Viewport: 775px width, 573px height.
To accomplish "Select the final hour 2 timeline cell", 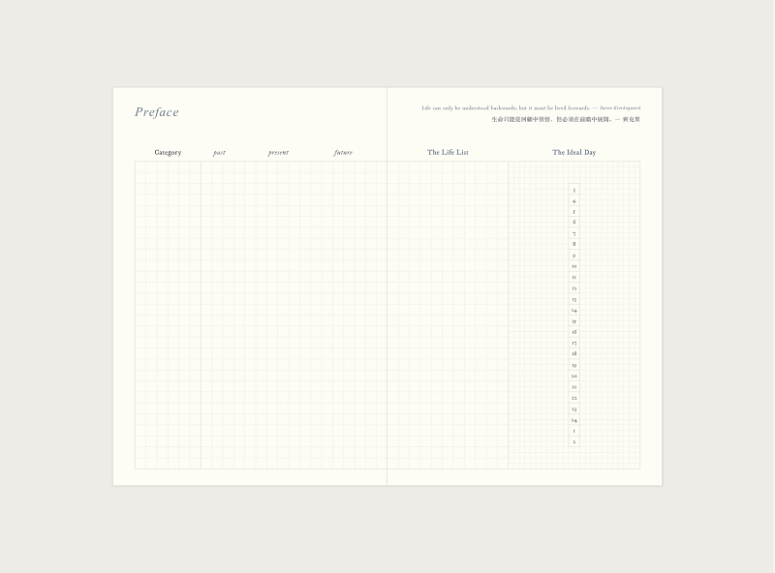I will pyautogui.click(x=574, y=441).
